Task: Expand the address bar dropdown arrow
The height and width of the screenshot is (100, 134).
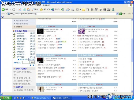Action: 117,14
